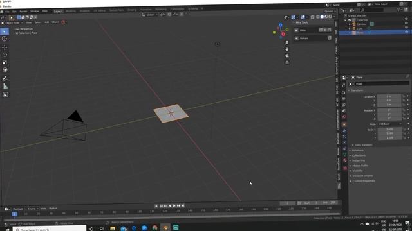Open the Object Mode dropdown
The width and height of the screenshot is (412, 231).
12,23
